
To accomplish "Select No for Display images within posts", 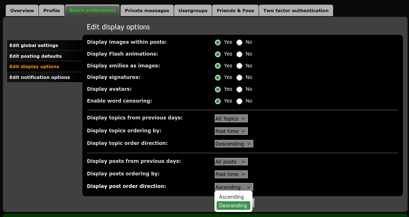I will click(x=240, y=42).
